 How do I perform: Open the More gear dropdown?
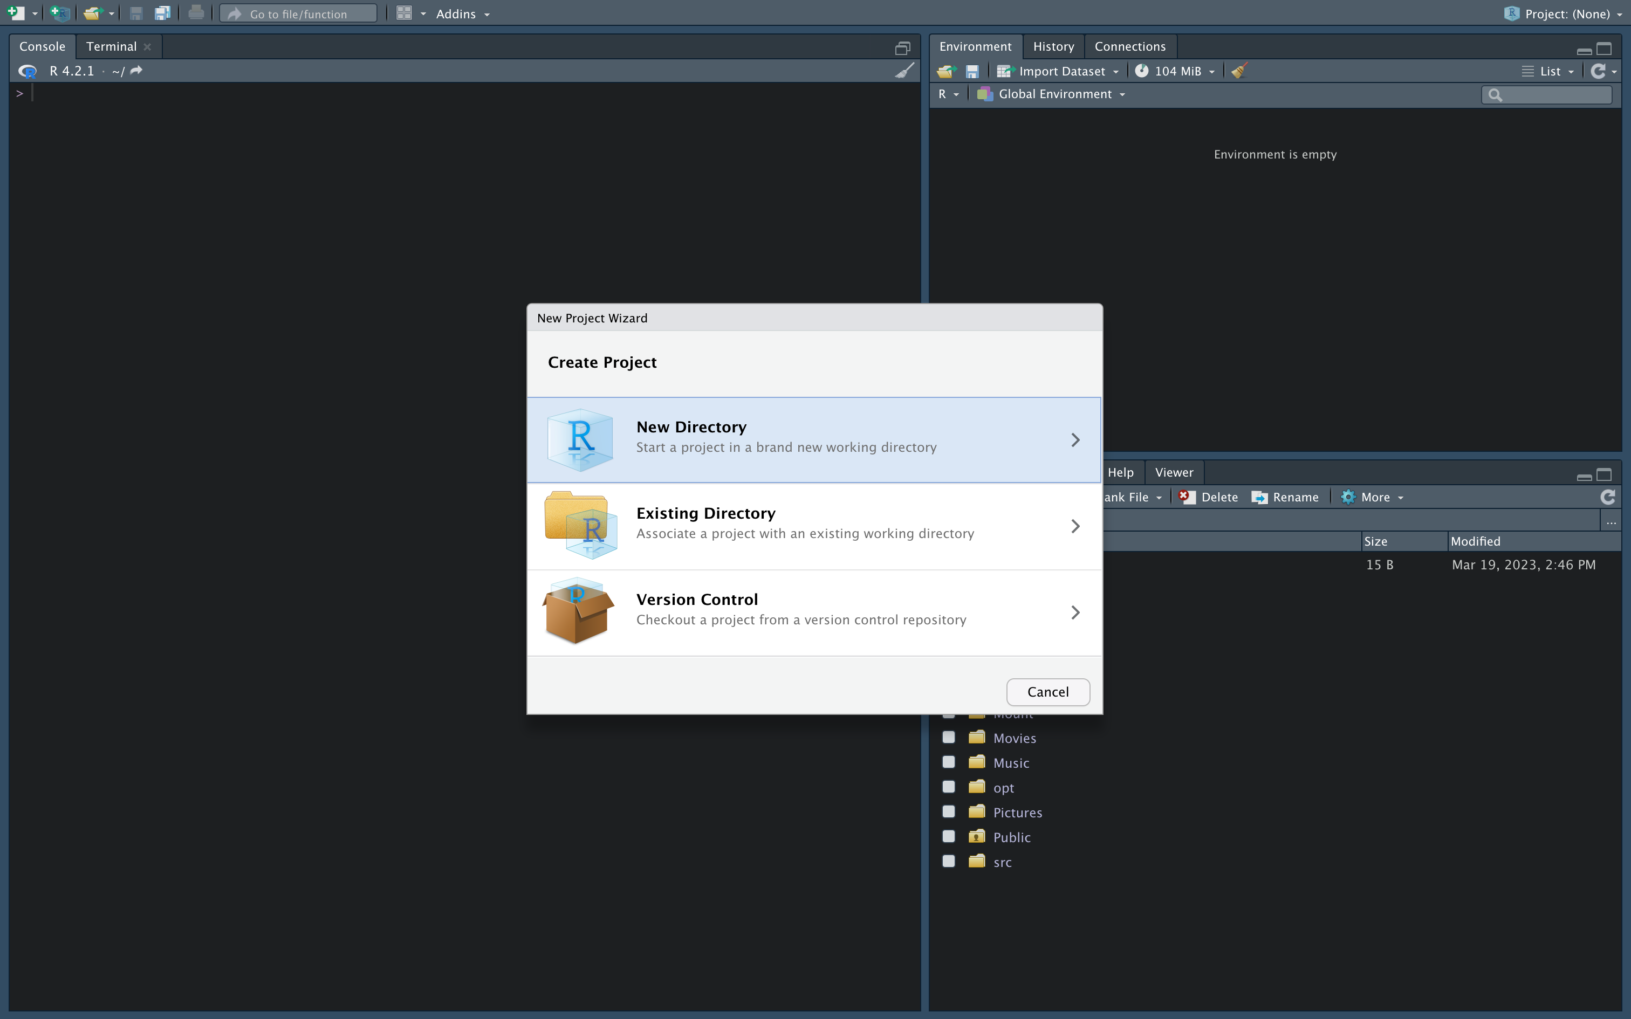tap(1372, 497)
